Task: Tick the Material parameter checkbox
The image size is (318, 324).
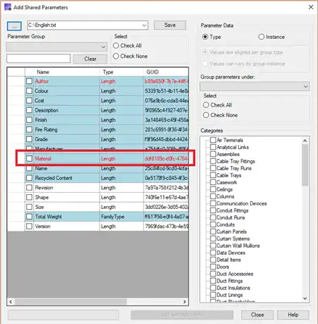Action: click(29, 159)
